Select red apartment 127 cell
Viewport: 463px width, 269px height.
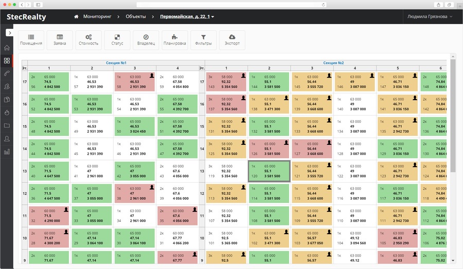(x=312, y=149)
